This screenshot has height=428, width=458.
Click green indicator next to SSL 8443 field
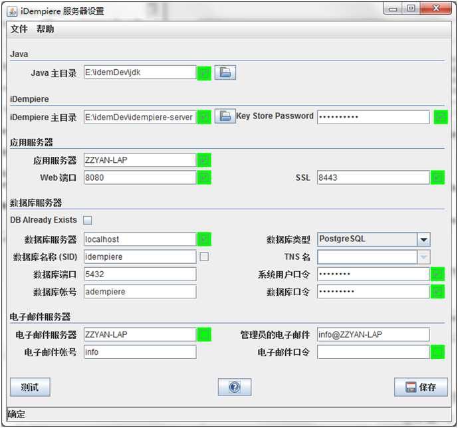(x=437, y=177)
